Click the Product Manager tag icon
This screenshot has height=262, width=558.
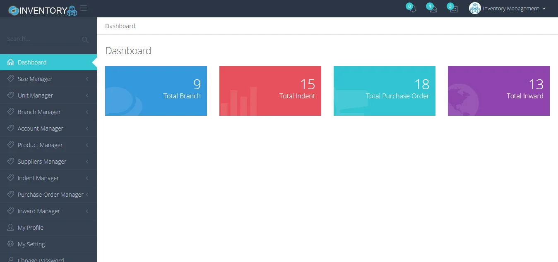coord(11,145)
